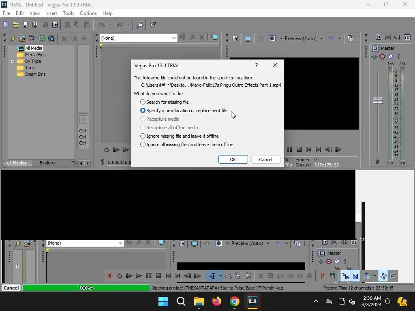The width and height of the screenshot is (415, 311).
Task: Open Google Chrome from the taskbar
Action: pos(235,301)
